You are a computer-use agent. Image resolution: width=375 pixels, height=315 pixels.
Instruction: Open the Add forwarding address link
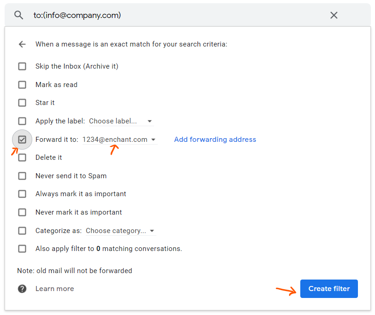(215, 140)
